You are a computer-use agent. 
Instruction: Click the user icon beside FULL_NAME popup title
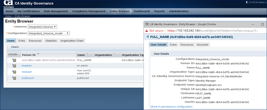point(147,37)
